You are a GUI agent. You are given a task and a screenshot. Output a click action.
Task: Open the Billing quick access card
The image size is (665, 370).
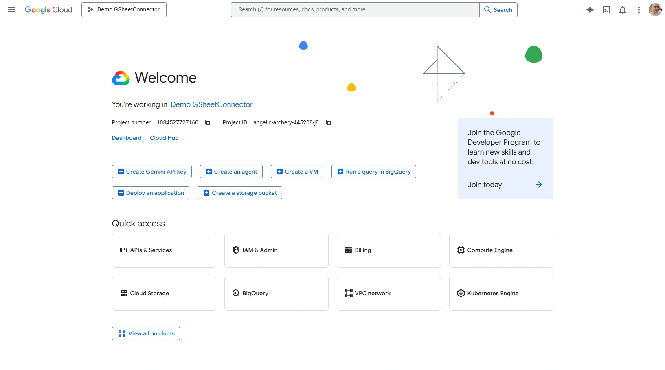point(389,250)
